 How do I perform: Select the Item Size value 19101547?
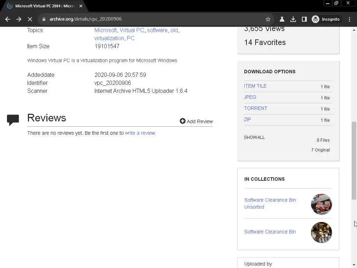click(107, 46)
